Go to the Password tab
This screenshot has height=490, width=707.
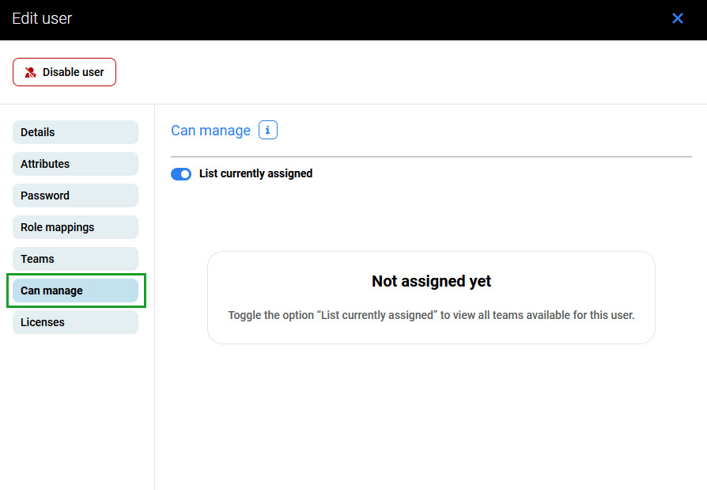point(75,196)
